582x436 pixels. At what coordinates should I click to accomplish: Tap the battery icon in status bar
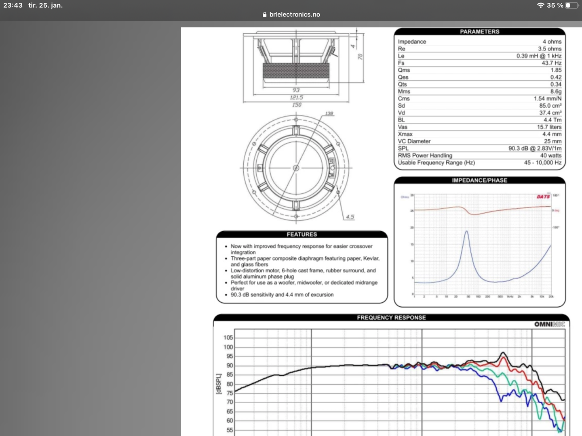pos(571,5)
